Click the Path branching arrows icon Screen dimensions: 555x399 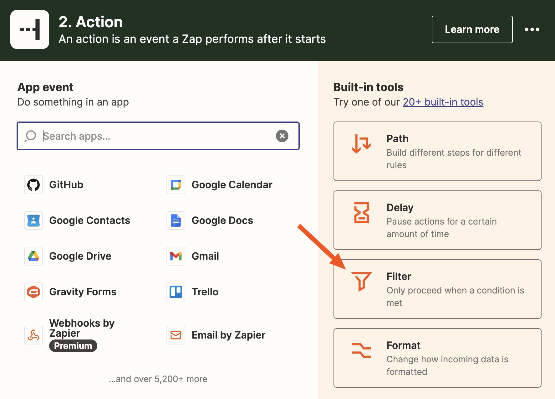[362, 144]
